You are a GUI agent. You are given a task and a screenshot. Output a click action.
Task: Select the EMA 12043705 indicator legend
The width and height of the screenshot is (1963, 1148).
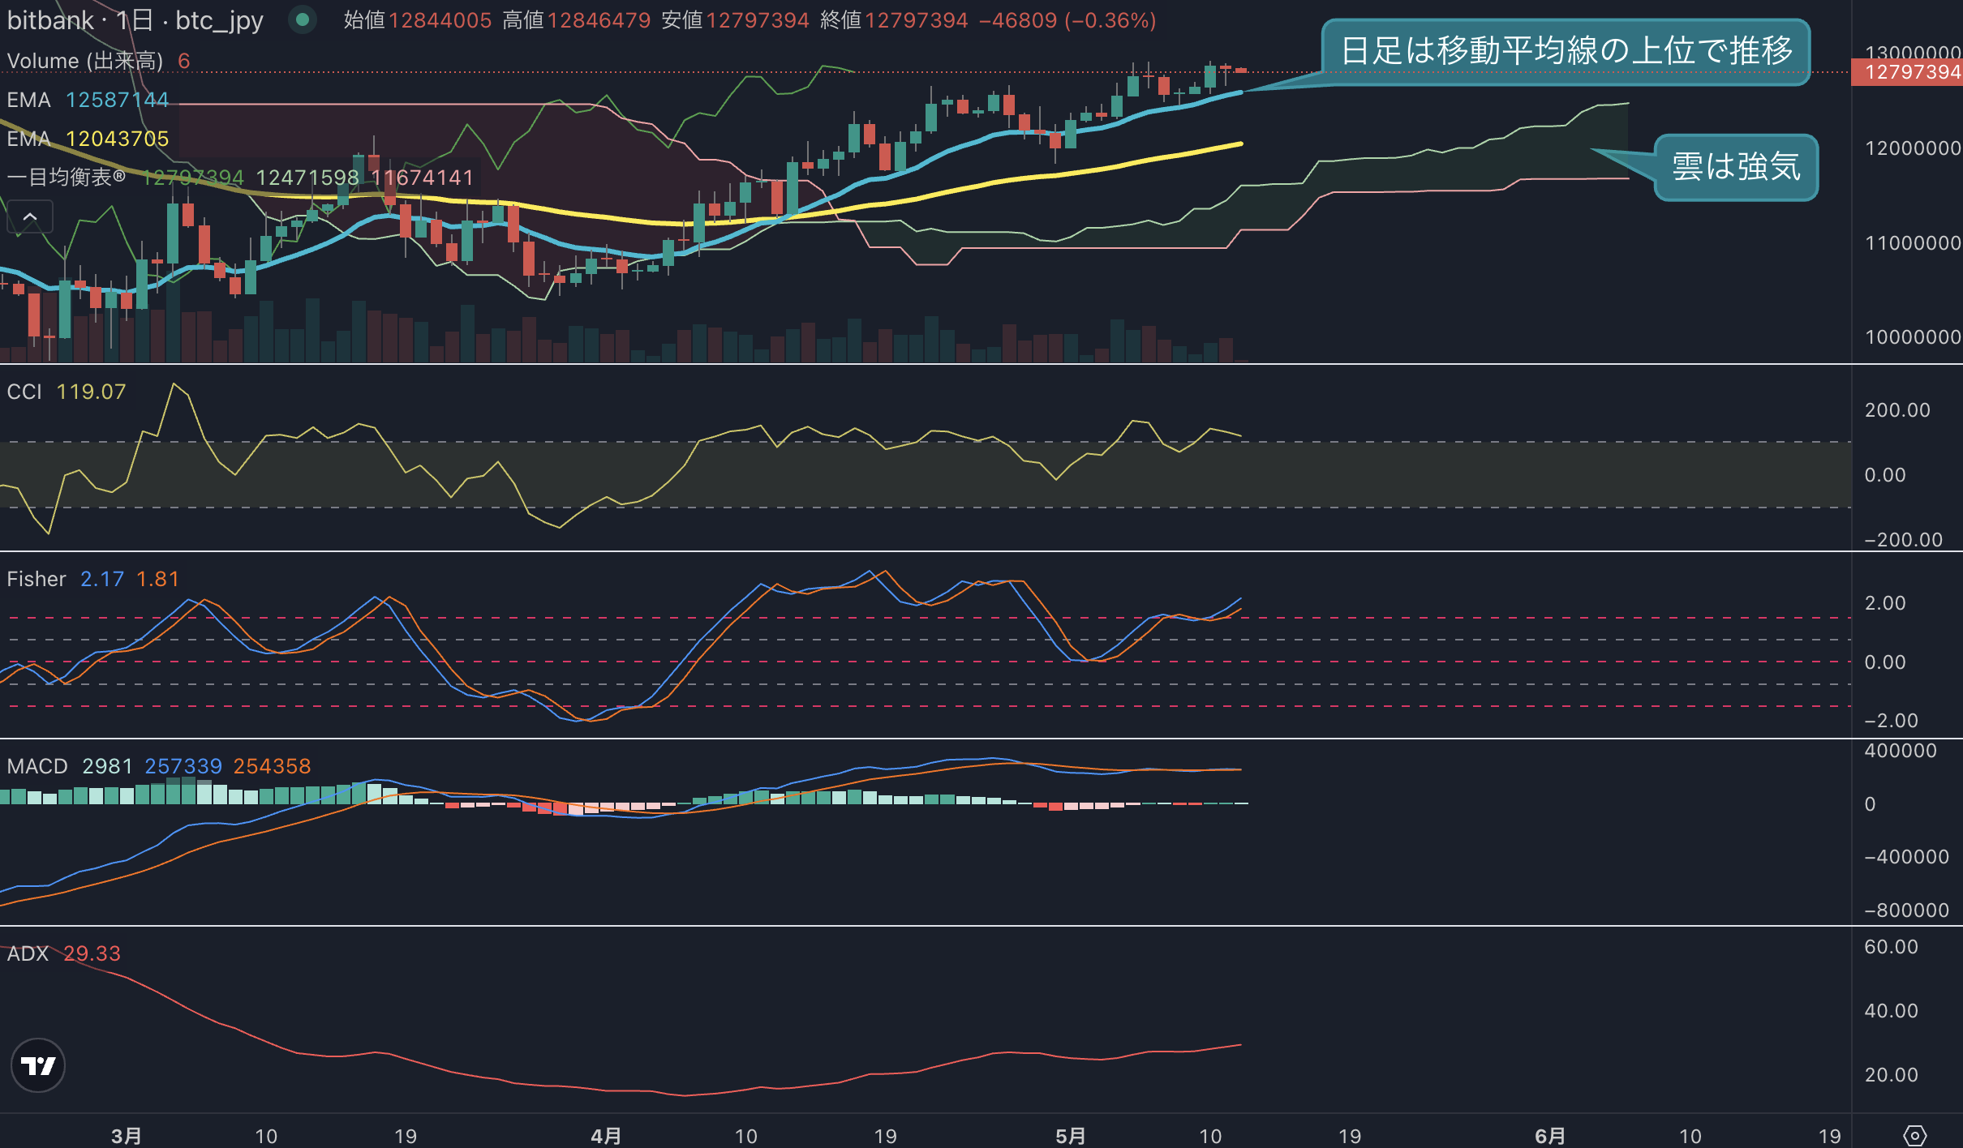(x=88, y=139)
